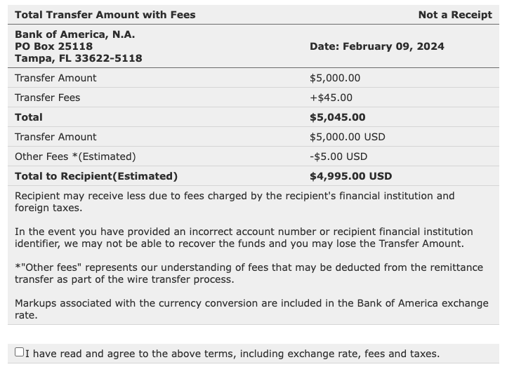The image size is (507, 374).
Task: Click the 'Transfer Fees' row label
Action: coord(48,98)
